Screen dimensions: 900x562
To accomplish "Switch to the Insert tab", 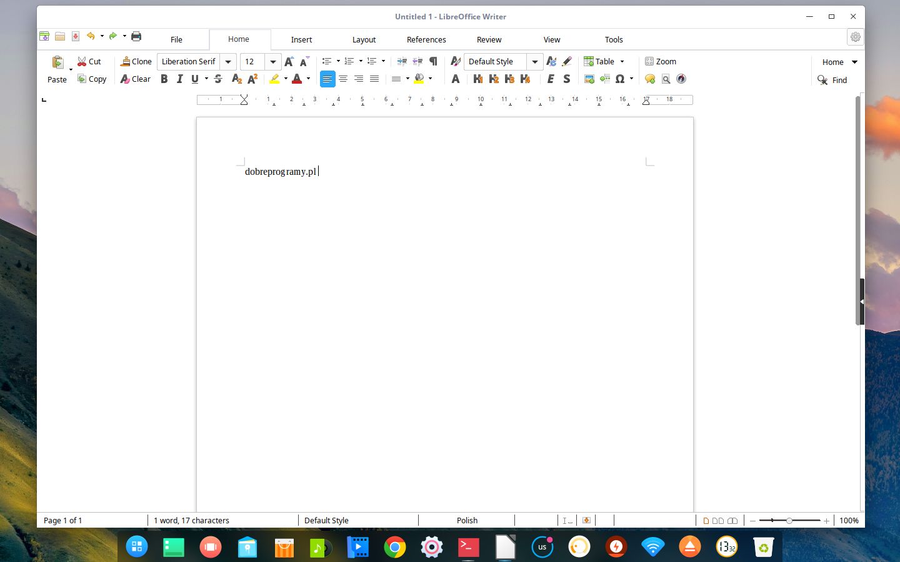I will tap(301, 39).
